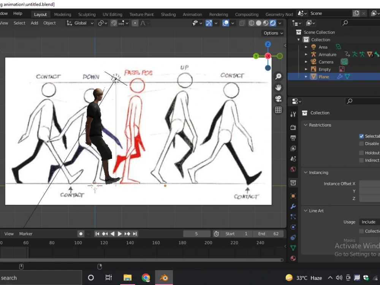Open the Collection properties tab
The height and width of the screenshot is (285, 380).
click(x=293, y=183)
